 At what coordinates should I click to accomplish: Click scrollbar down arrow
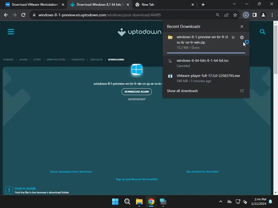[276, 193]
